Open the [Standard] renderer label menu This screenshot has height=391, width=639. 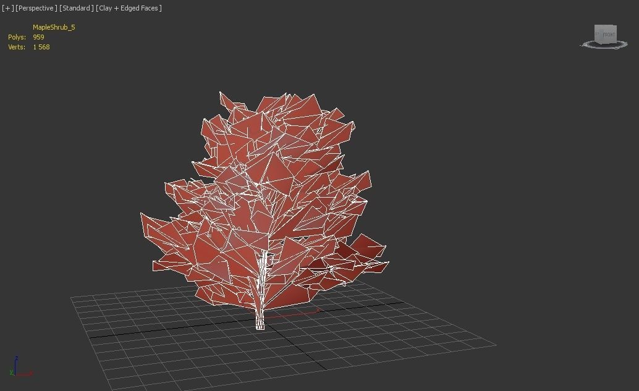(75, 8)
